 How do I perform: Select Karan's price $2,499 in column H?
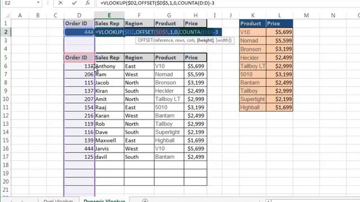[195, 116]
